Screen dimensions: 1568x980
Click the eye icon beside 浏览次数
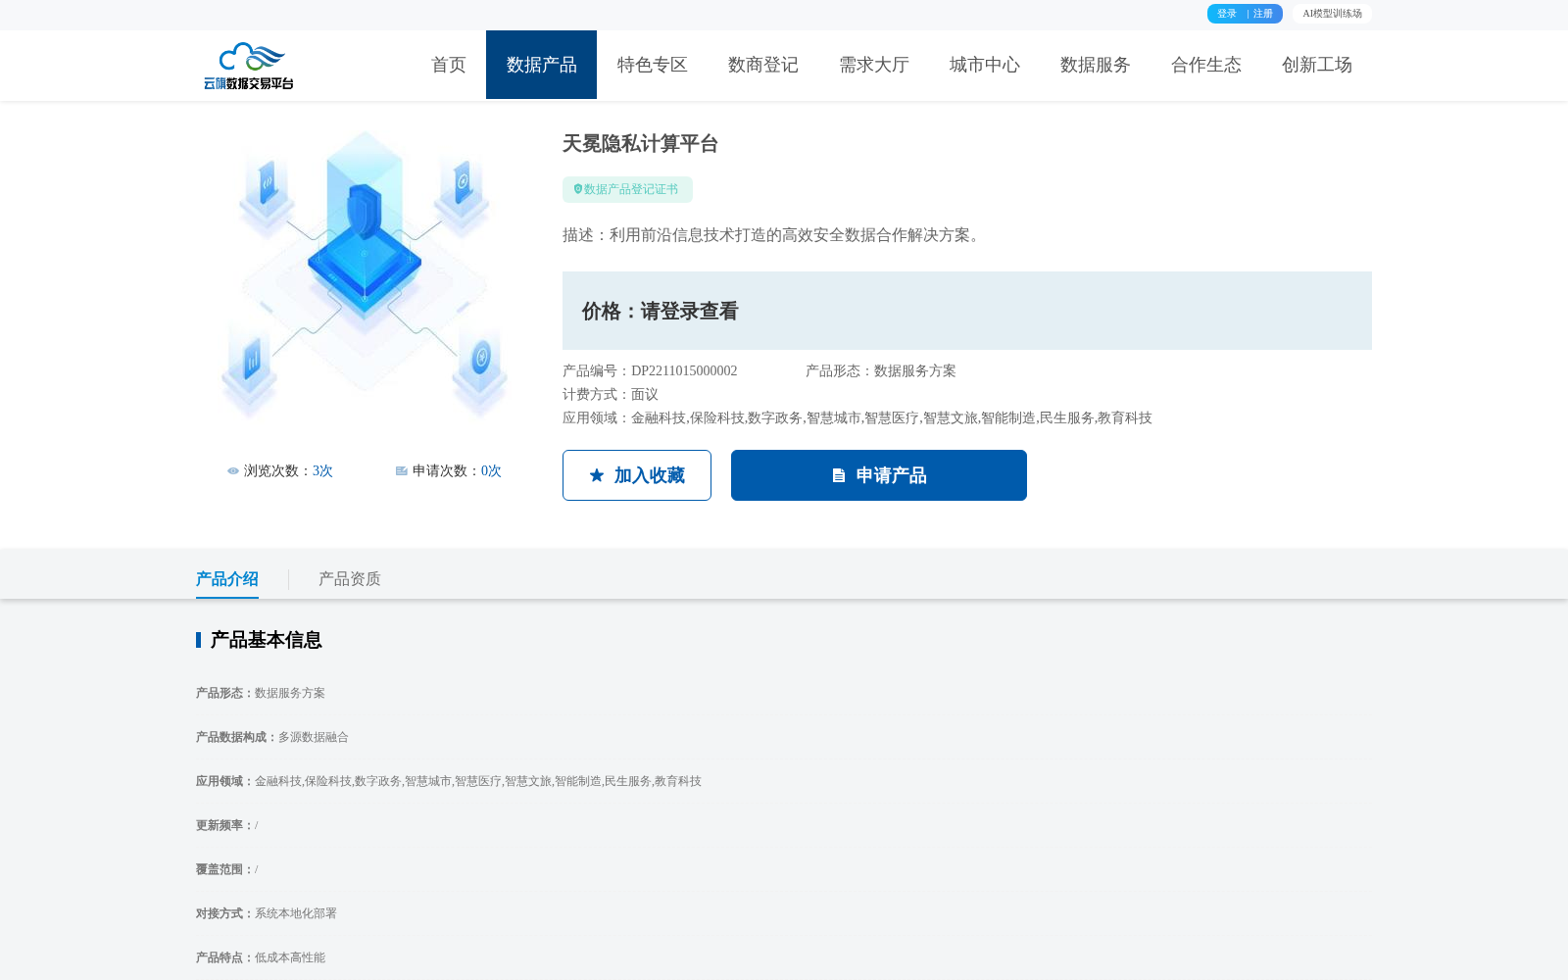pos(233,471)
